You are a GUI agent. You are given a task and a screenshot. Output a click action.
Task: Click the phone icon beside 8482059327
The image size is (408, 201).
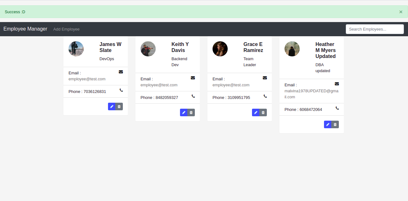point(193,96)
